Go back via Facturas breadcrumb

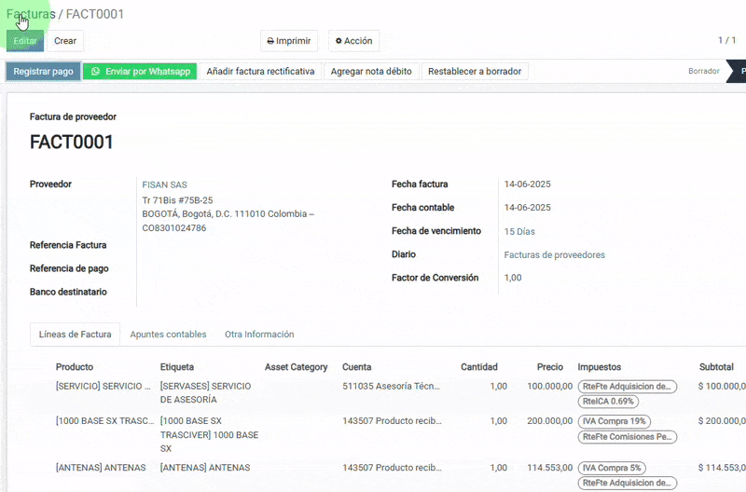pos(31,14)
